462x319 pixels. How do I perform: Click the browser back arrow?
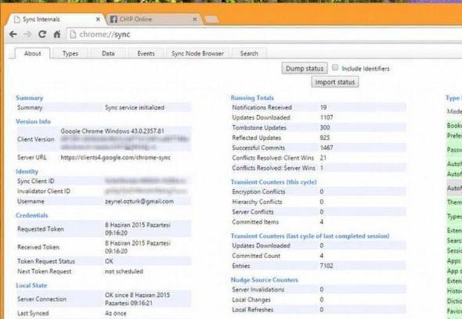[13, 34]
